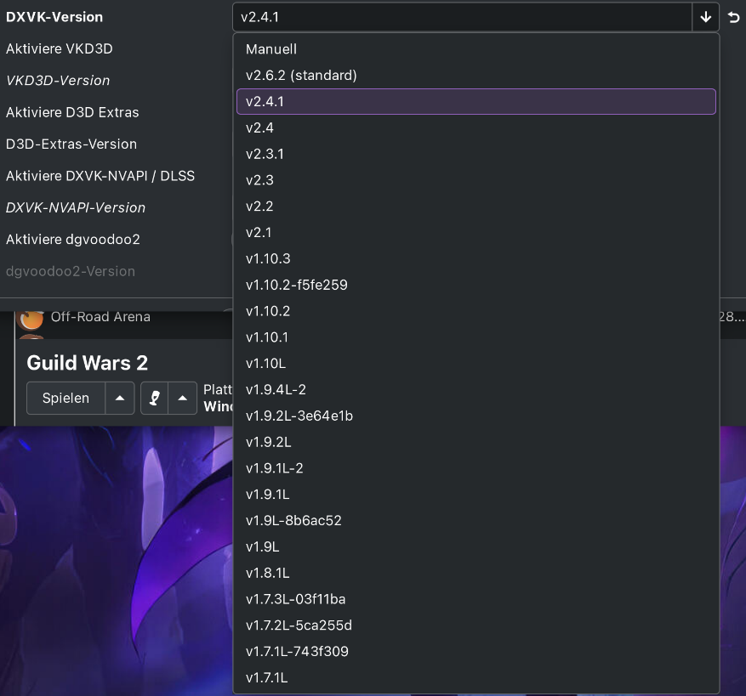Click Aktiviere dgvoodoo2 label
This screenshot has width=746, height=696.
(73, 239)
